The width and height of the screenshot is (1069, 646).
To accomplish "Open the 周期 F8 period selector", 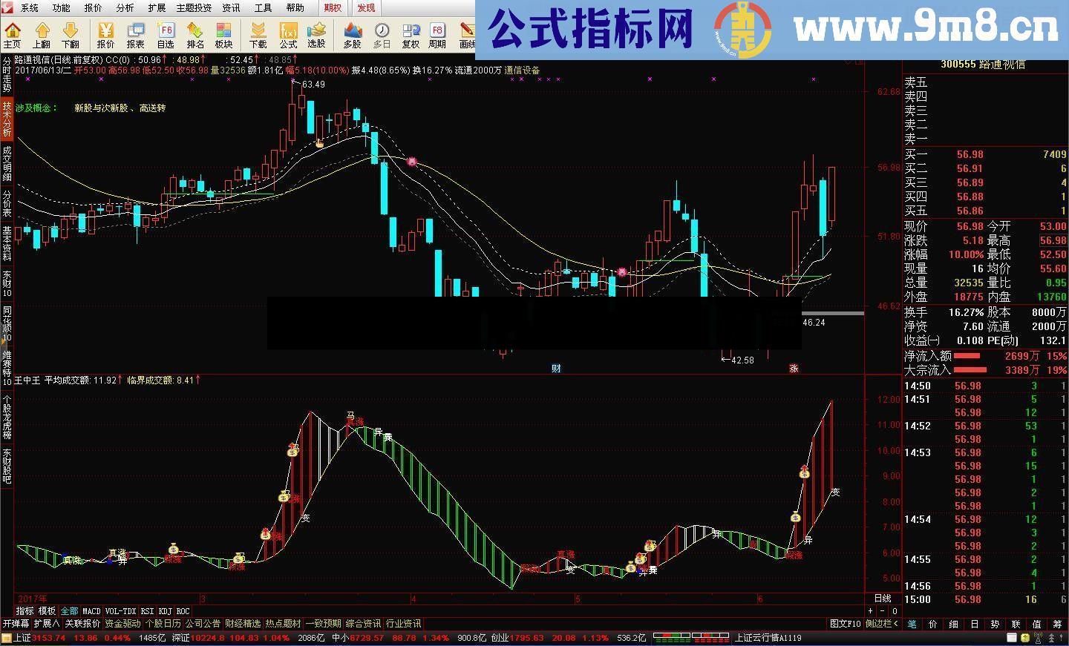I will click(x=437, y=35).
